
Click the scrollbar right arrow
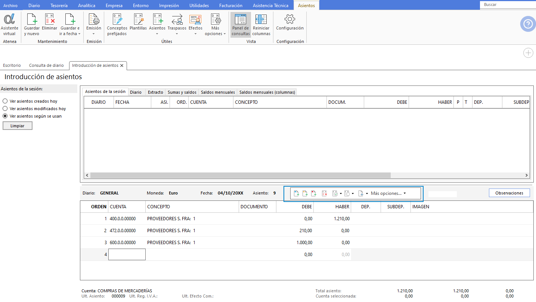[x=527, y=175]
